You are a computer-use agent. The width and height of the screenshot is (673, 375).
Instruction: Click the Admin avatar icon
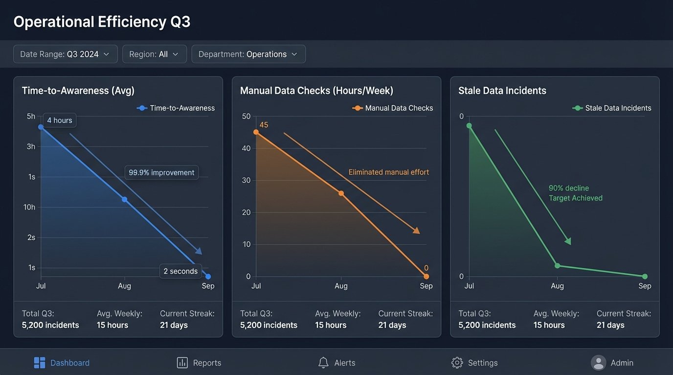pos(598,362)
